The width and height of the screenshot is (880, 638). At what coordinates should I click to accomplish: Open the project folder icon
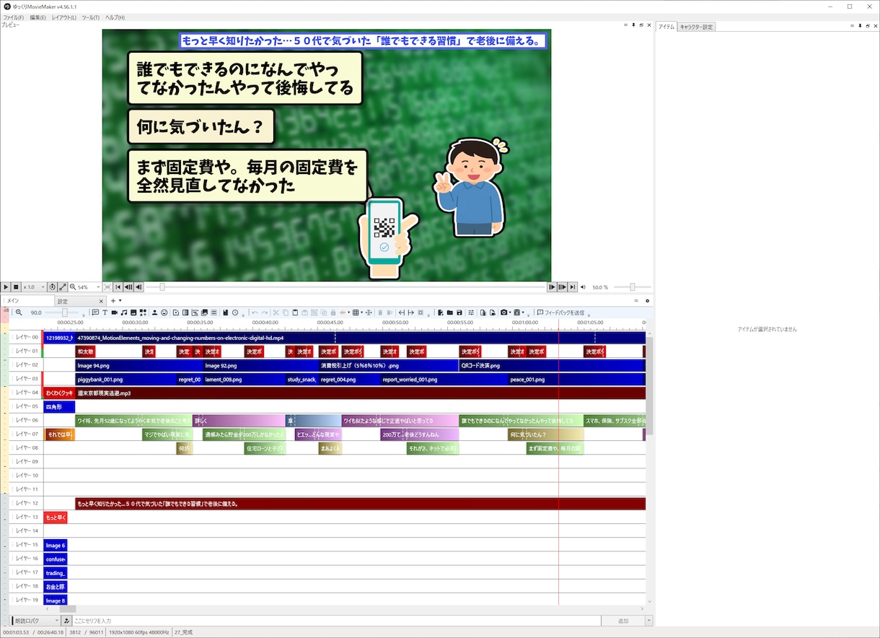pos(450,313)
